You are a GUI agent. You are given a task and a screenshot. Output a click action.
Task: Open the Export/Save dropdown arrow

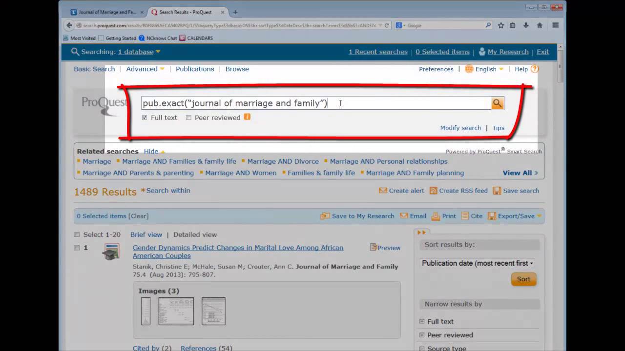[x=539, y=216]
